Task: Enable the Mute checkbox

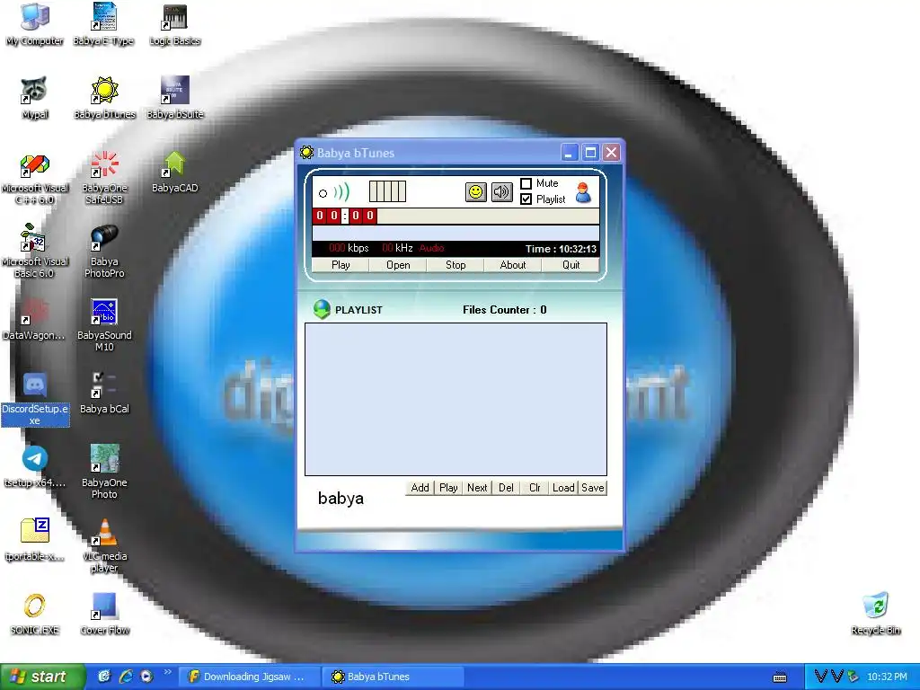Action: (x=526, y=183)
